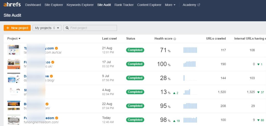This screenshot has width=266, height=126.
Task: Click the New project button
Action: [x=17, y=28]
